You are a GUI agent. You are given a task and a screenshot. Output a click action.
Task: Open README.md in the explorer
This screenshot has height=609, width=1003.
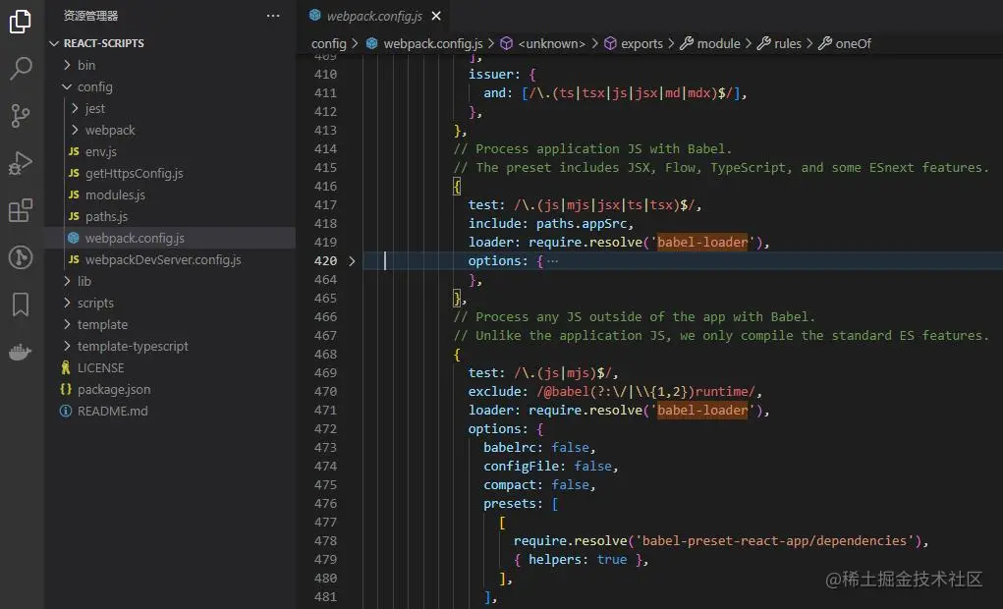click(x=113, y=411)
